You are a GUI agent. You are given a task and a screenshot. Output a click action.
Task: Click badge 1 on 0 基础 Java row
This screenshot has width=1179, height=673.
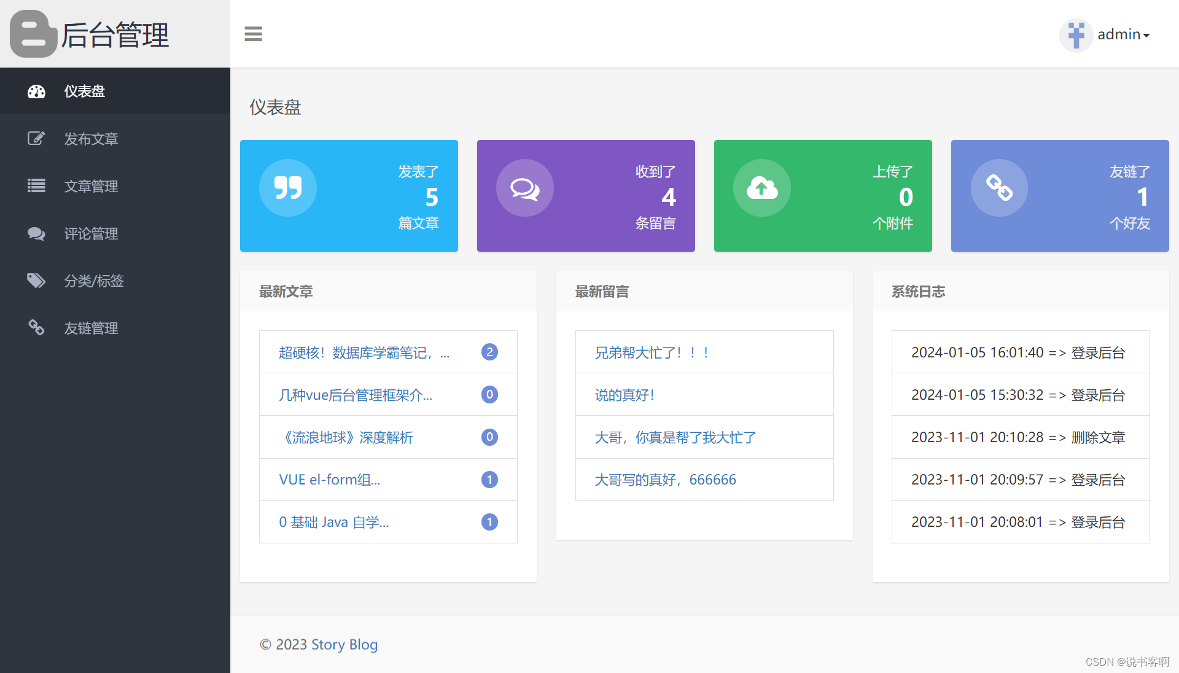pyautogui.click(x=489, y=522)
